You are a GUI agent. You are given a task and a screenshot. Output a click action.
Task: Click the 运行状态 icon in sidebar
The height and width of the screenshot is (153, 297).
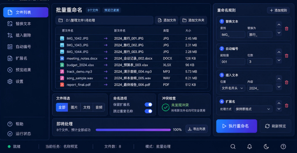click(x=10, y=133)
